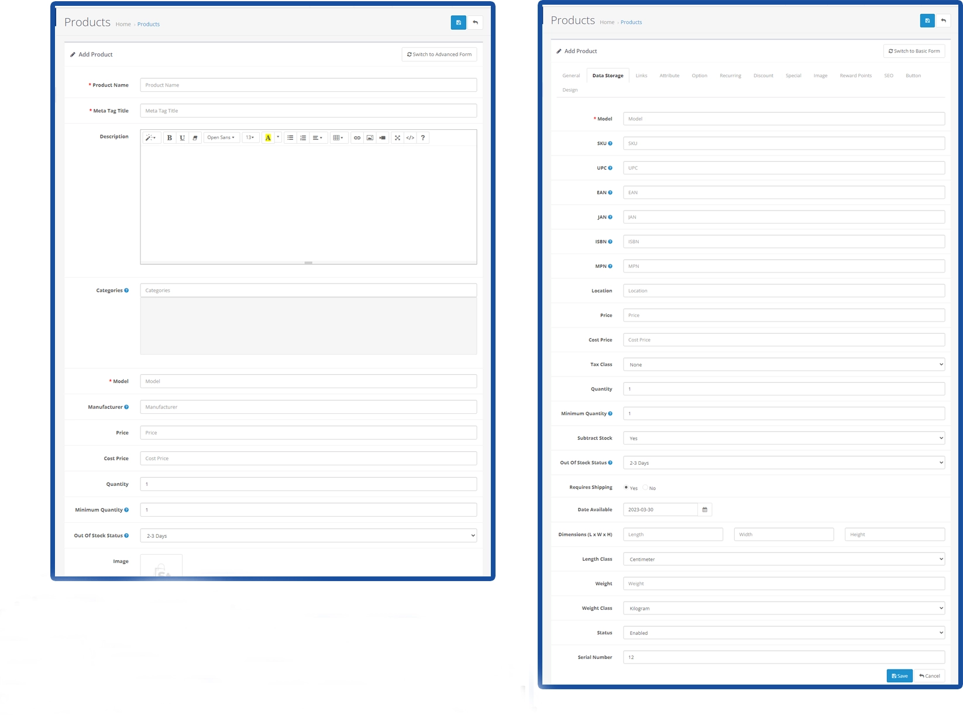Viewport: 963px width, 715px height.
Task: Insert a link using the editor toolbar
Action: [357, 138]
